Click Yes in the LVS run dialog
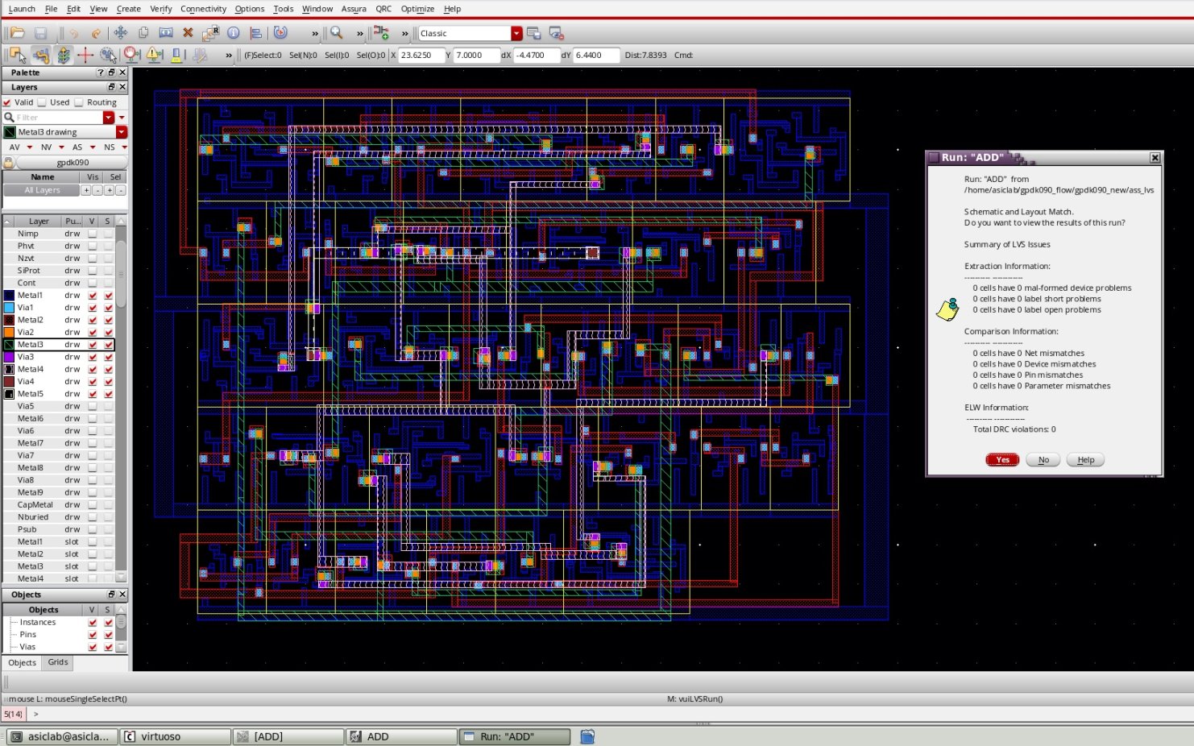 (x=1002, y=460)
